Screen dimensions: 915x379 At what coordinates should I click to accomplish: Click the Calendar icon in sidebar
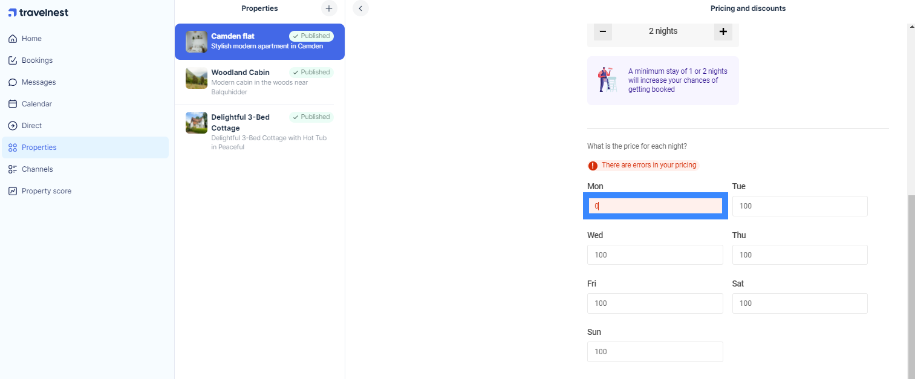tap(13, 104)
